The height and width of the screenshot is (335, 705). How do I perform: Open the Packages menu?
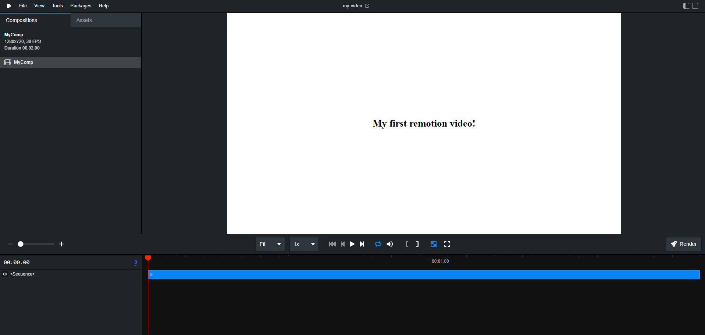click(x=81, y=6)
